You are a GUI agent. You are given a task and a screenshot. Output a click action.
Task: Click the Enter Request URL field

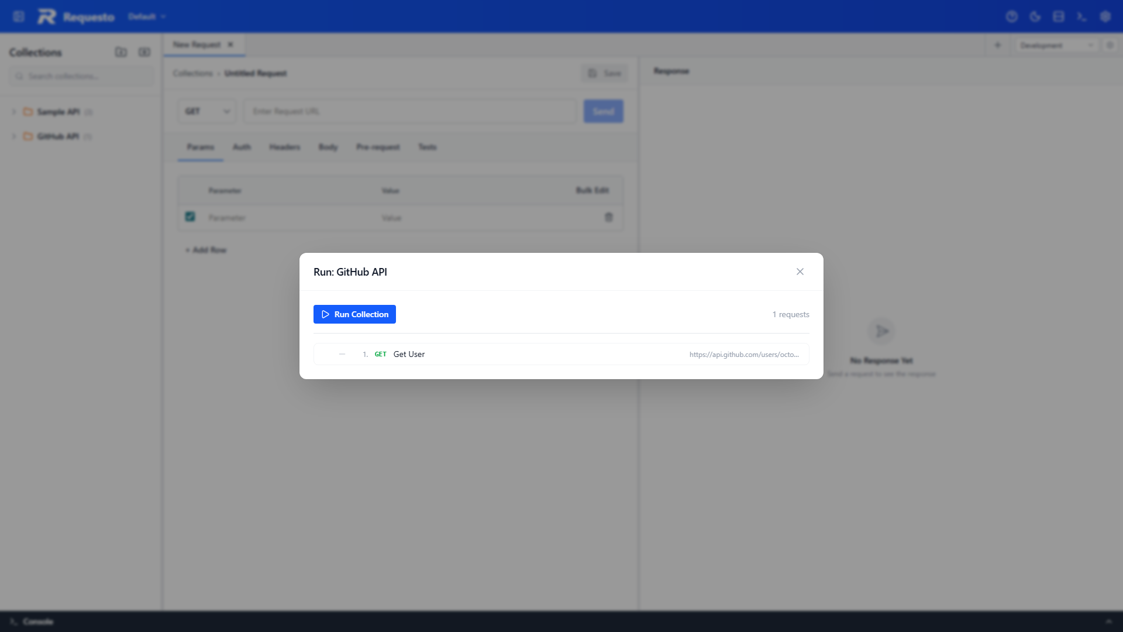[411, 111]
